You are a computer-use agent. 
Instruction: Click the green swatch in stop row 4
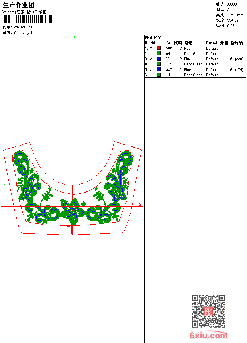coord(159,64)
